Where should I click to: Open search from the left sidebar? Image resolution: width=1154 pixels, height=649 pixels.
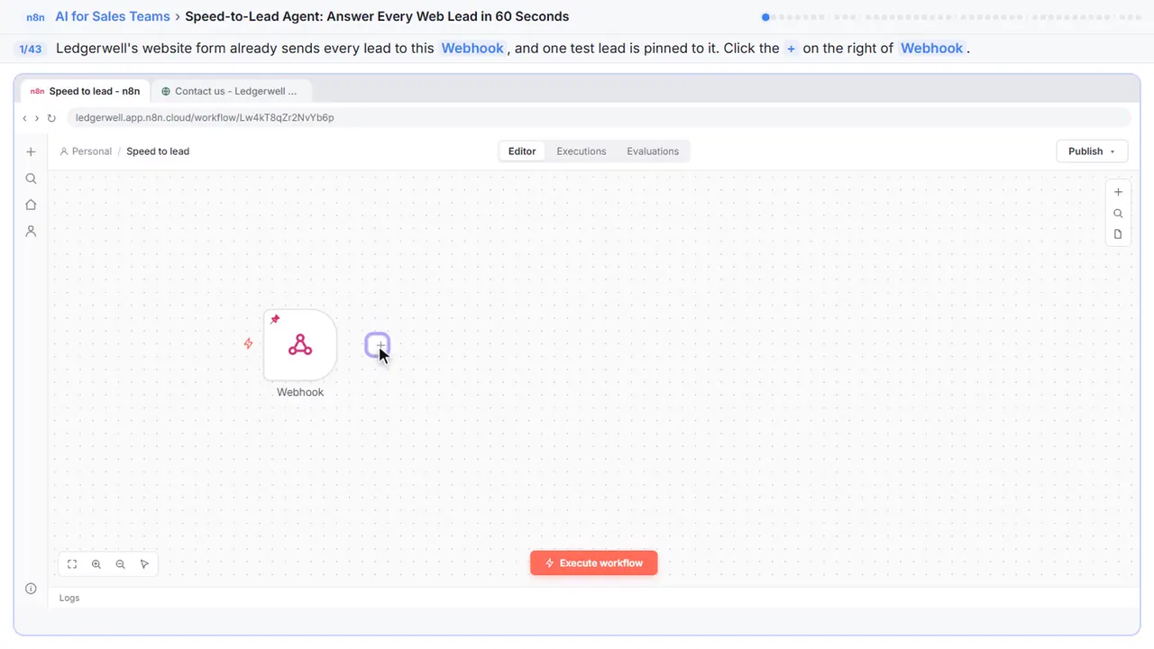31,178
